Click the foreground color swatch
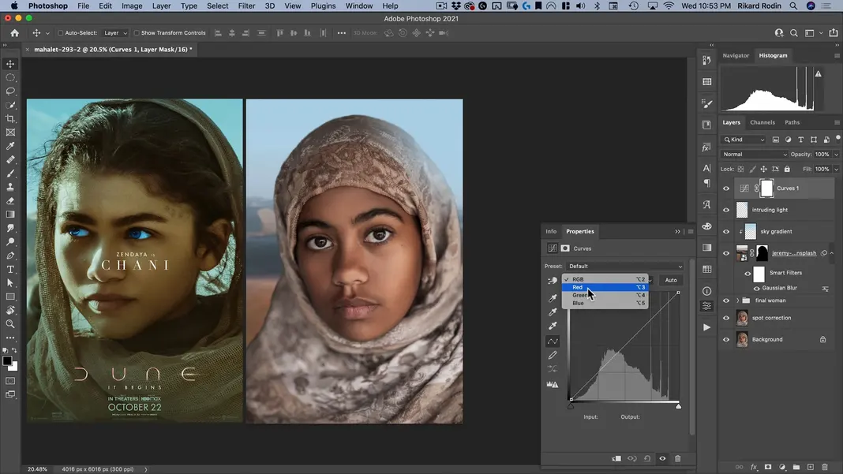This screenshot has width=843, height=474. pyautogui.click(x=7, y=361)
